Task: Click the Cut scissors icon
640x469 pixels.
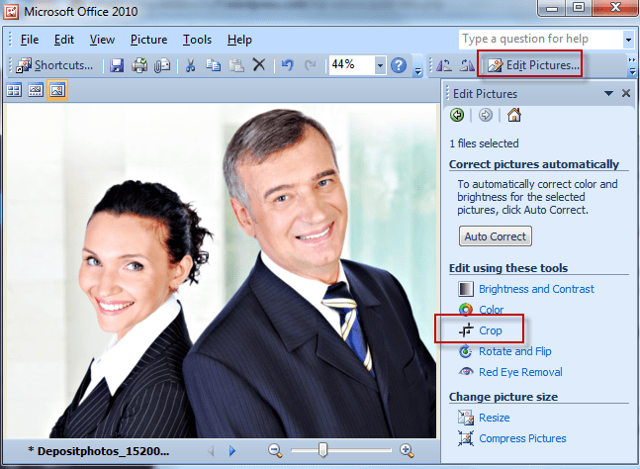Action: 191,65
